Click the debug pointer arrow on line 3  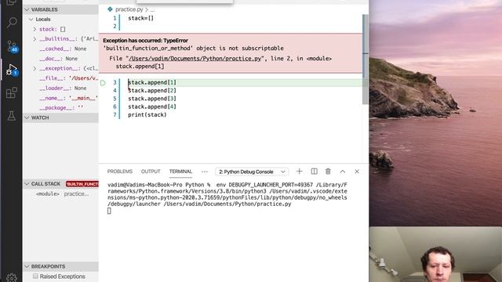click(103, 83)
